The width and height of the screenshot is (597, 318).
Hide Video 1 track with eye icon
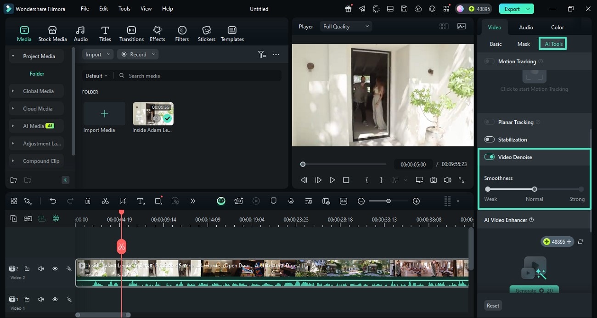[55, 299]
